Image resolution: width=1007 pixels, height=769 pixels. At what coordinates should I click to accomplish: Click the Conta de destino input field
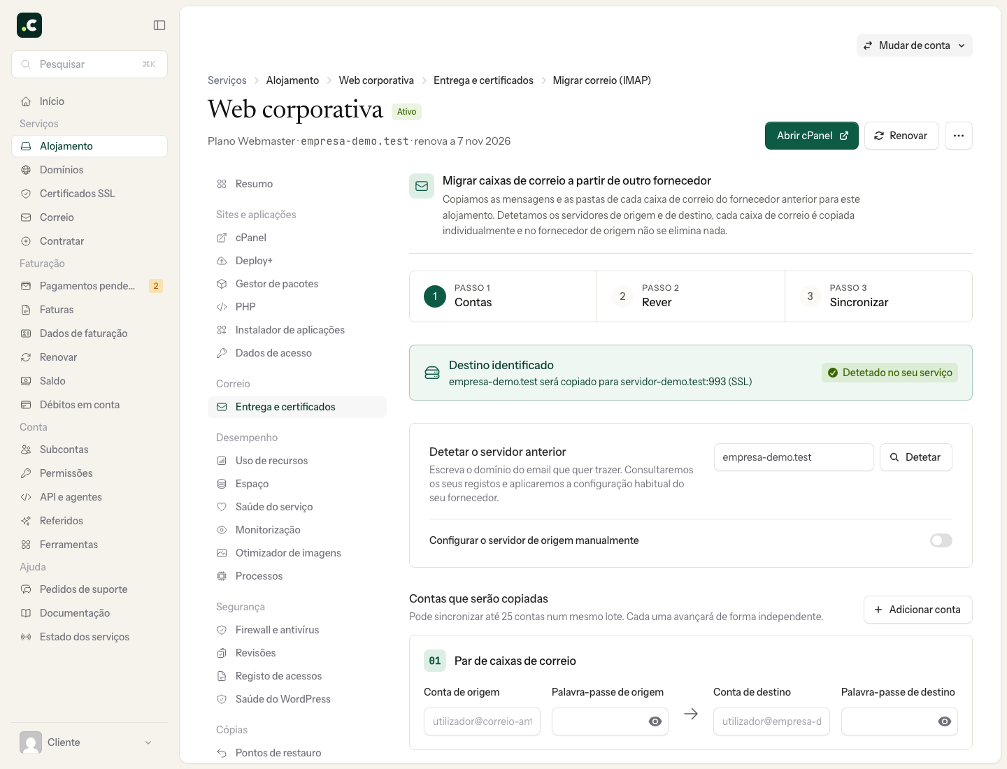tap(771, 721)
